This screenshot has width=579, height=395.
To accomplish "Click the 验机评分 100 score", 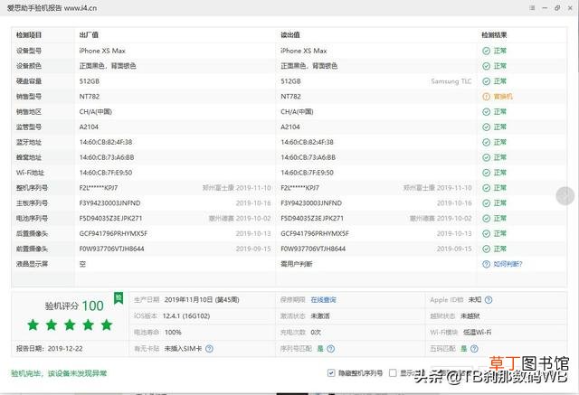I will pos(74,306).
